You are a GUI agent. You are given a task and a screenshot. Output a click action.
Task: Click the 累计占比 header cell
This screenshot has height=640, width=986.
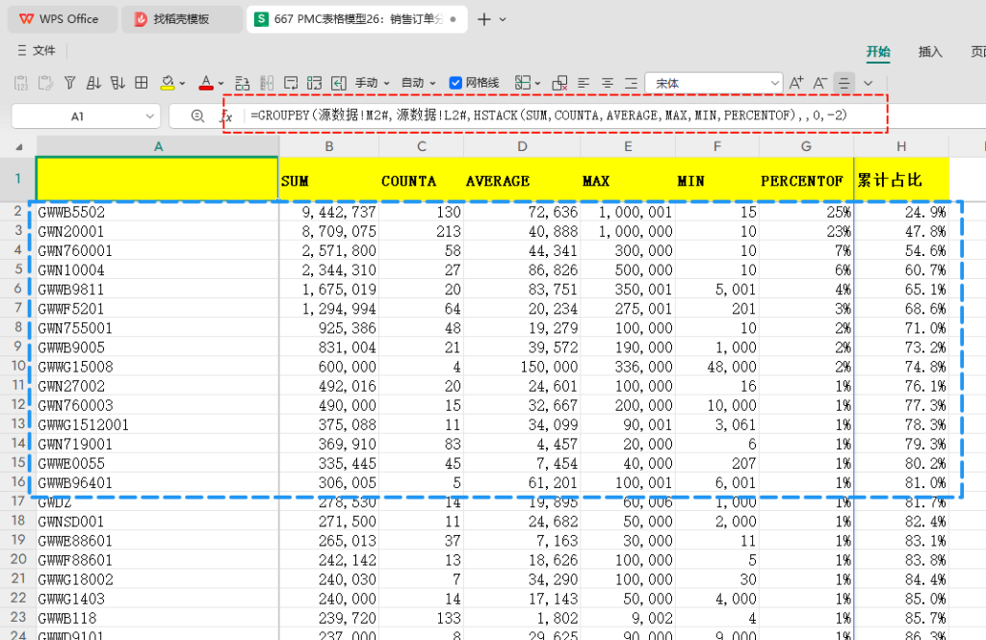pos(901,179)
